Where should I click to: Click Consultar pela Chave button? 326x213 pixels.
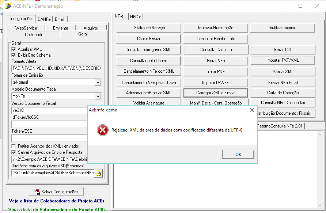pos(149,61)
